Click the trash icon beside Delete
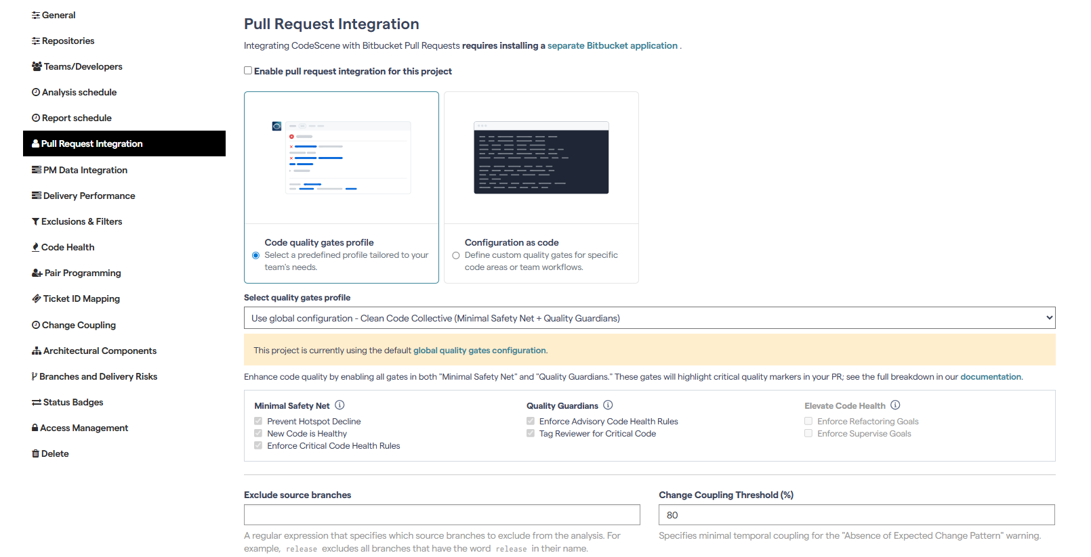The image size is (1091, 557). 35,454
